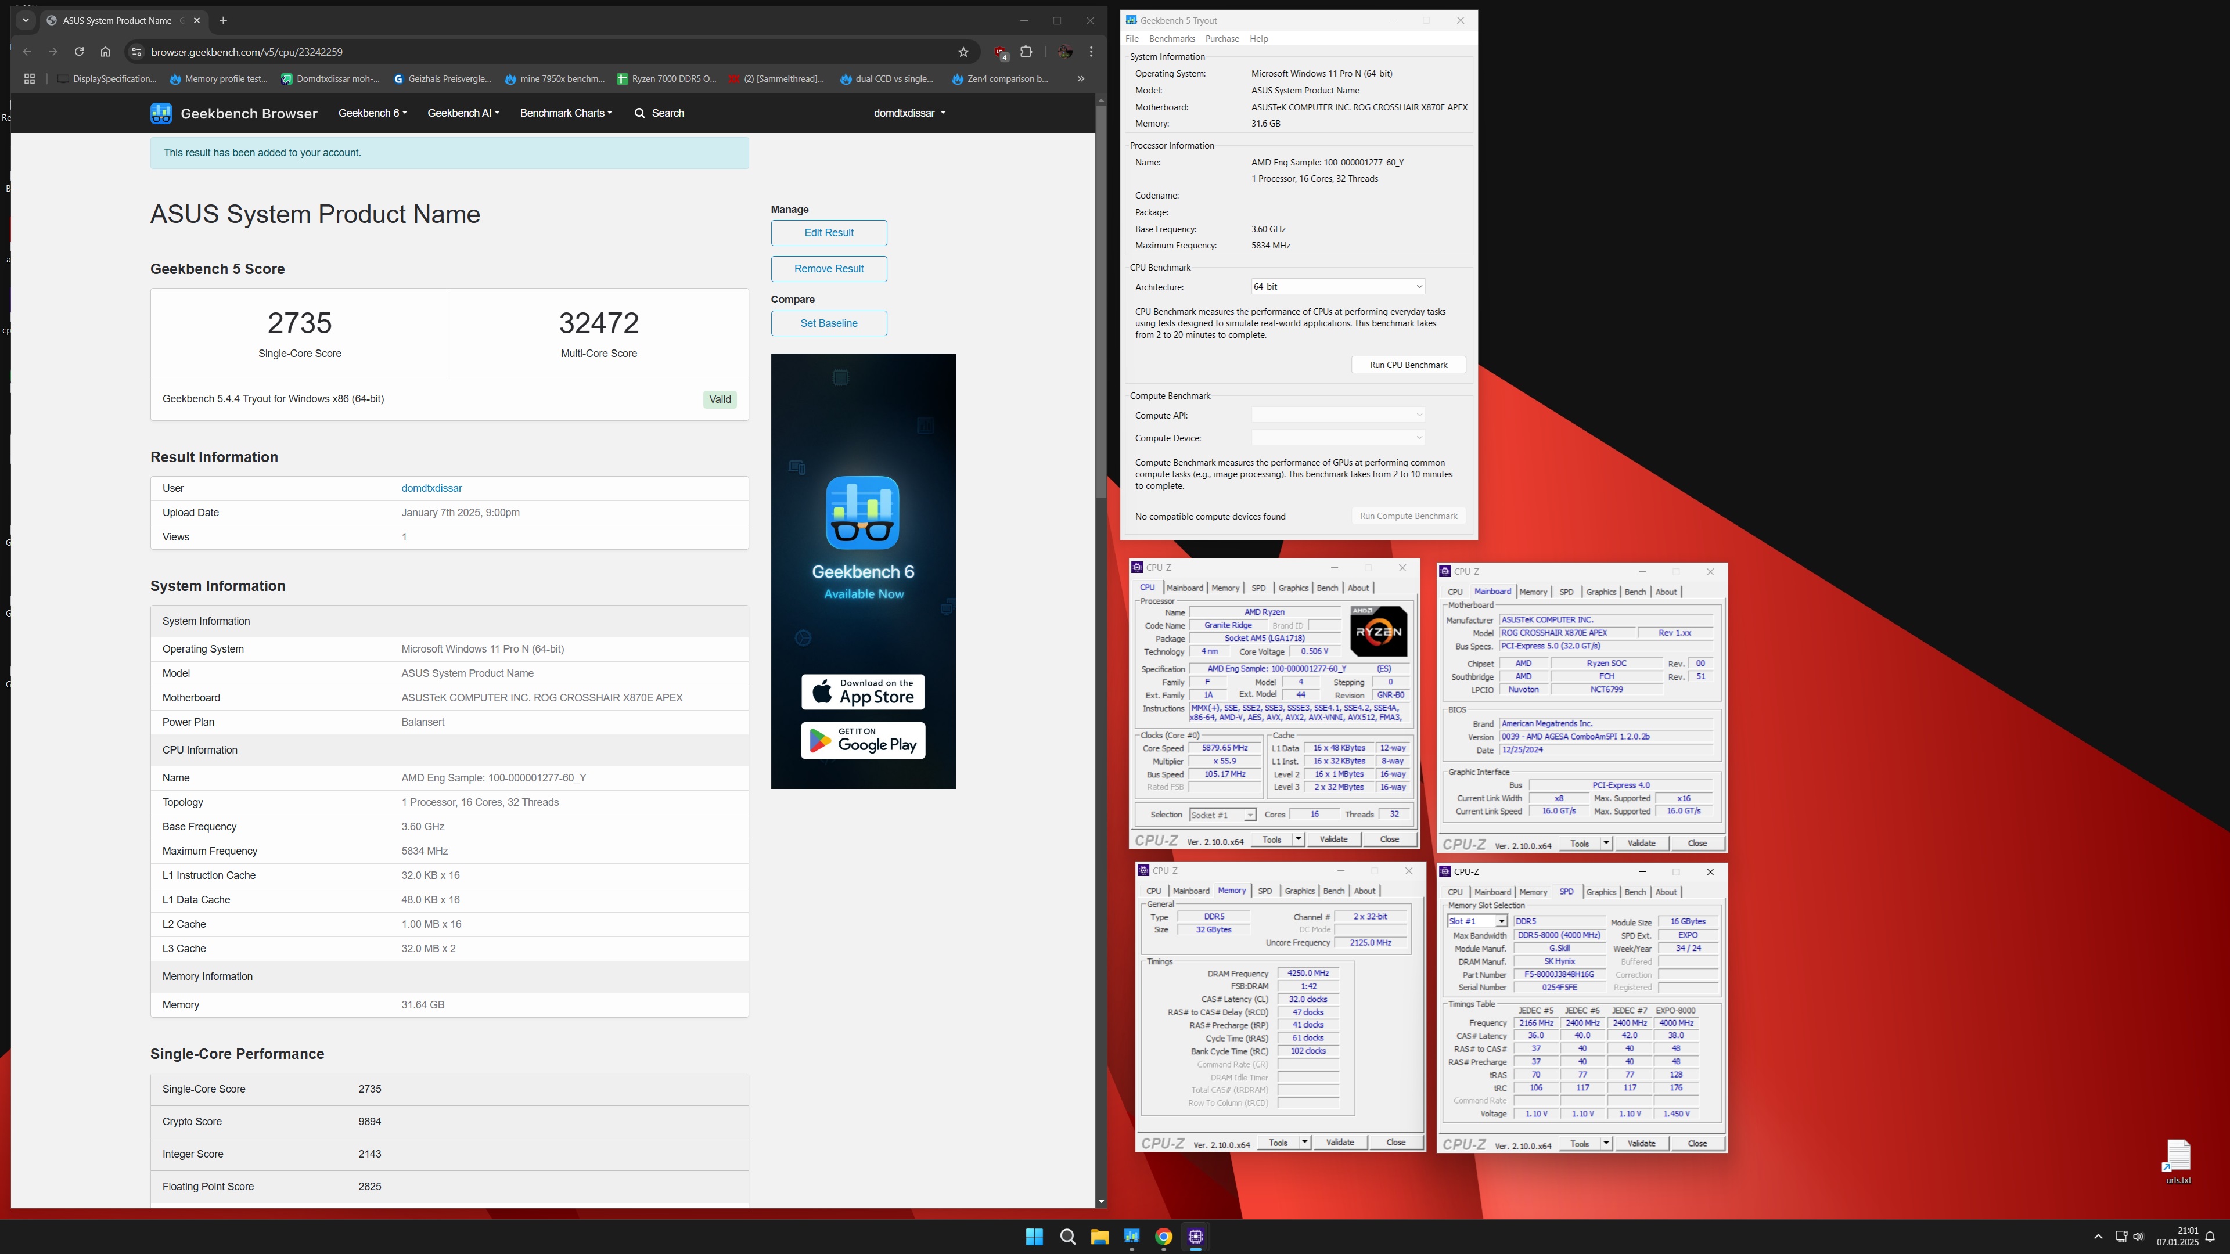Open the Architecture 64-bit dropdown
Viewport: 2230px width, 1254px height.
pos(1337,286)
